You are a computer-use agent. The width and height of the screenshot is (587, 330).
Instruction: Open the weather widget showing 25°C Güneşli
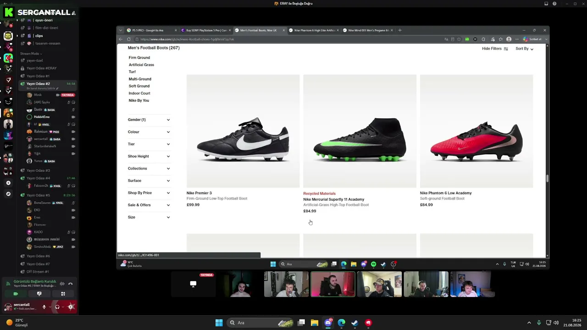click(x=16, y=323)
